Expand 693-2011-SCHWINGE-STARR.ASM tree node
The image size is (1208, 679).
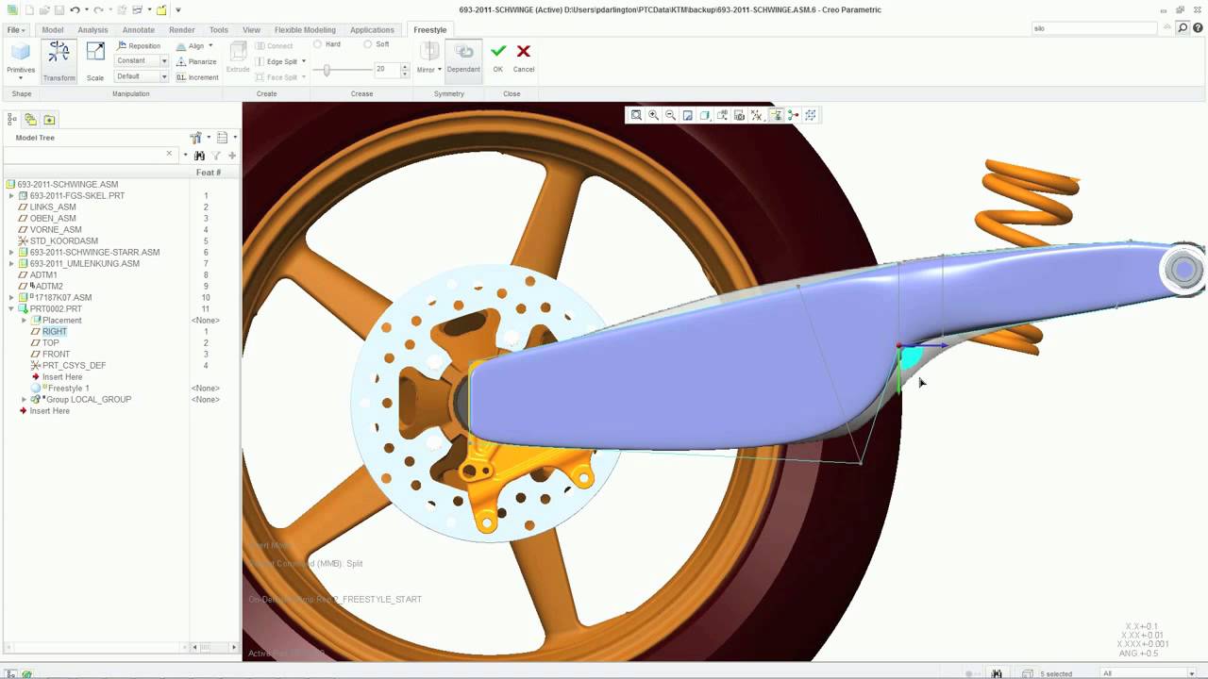(11, 252)
